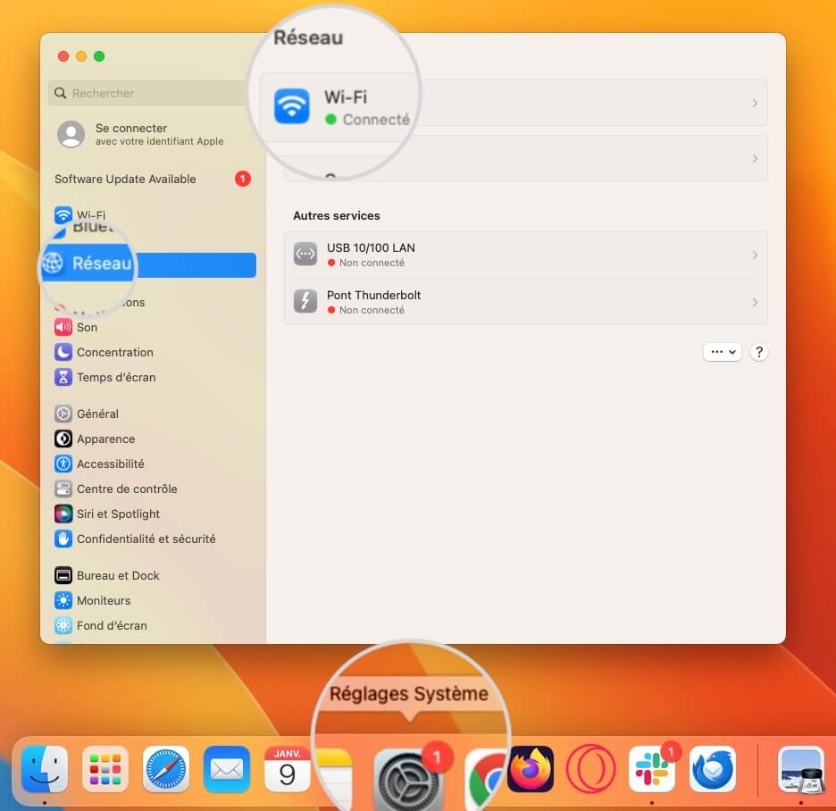Open Moniteurs settings
This screenshot has height=811, width=836.
tap(92, 600)
